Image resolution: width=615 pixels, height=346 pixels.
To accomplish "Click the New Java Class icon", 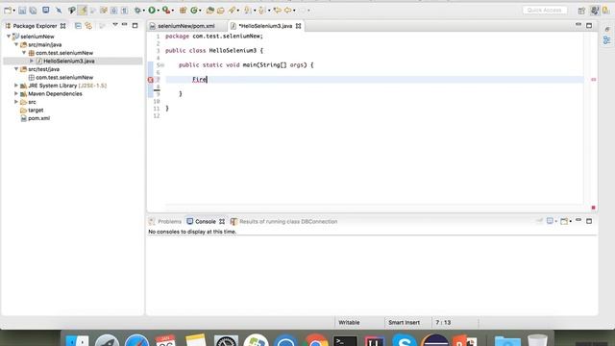I will 194,11.
